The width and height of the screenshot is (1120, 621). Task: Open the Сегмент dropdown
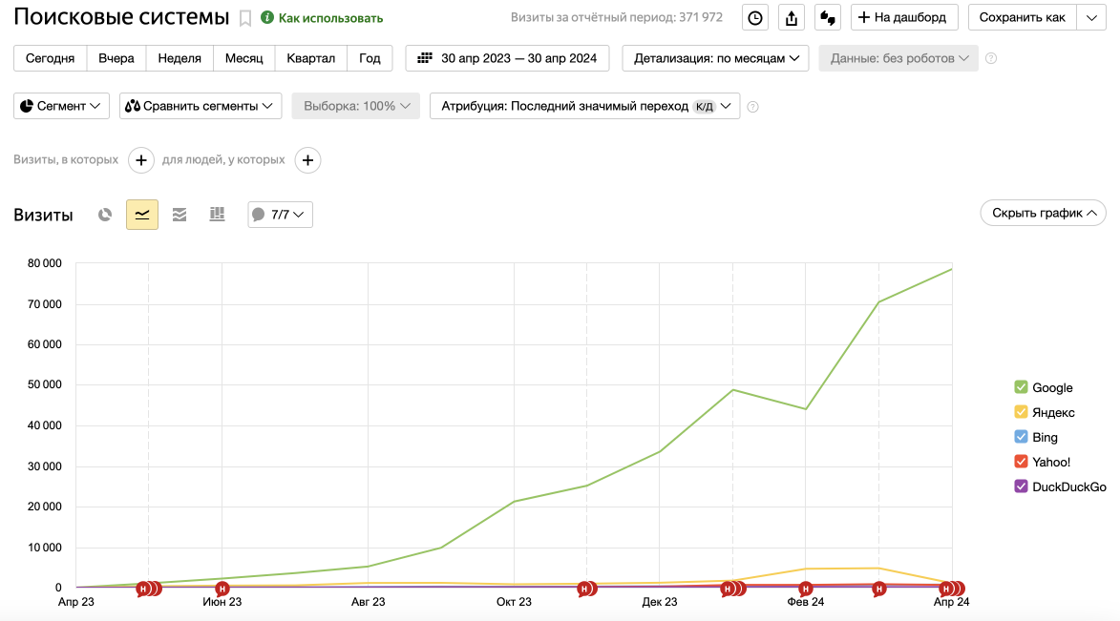click(x=61, y=106)
